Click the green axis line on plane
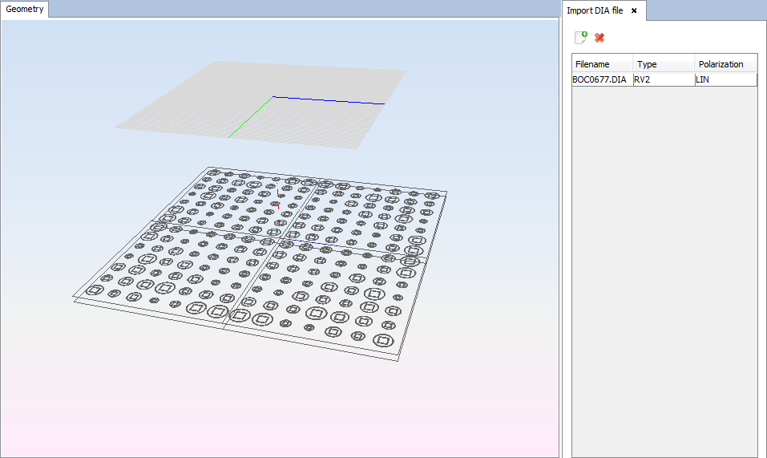The image size is (767, 458). pos(250,117)
